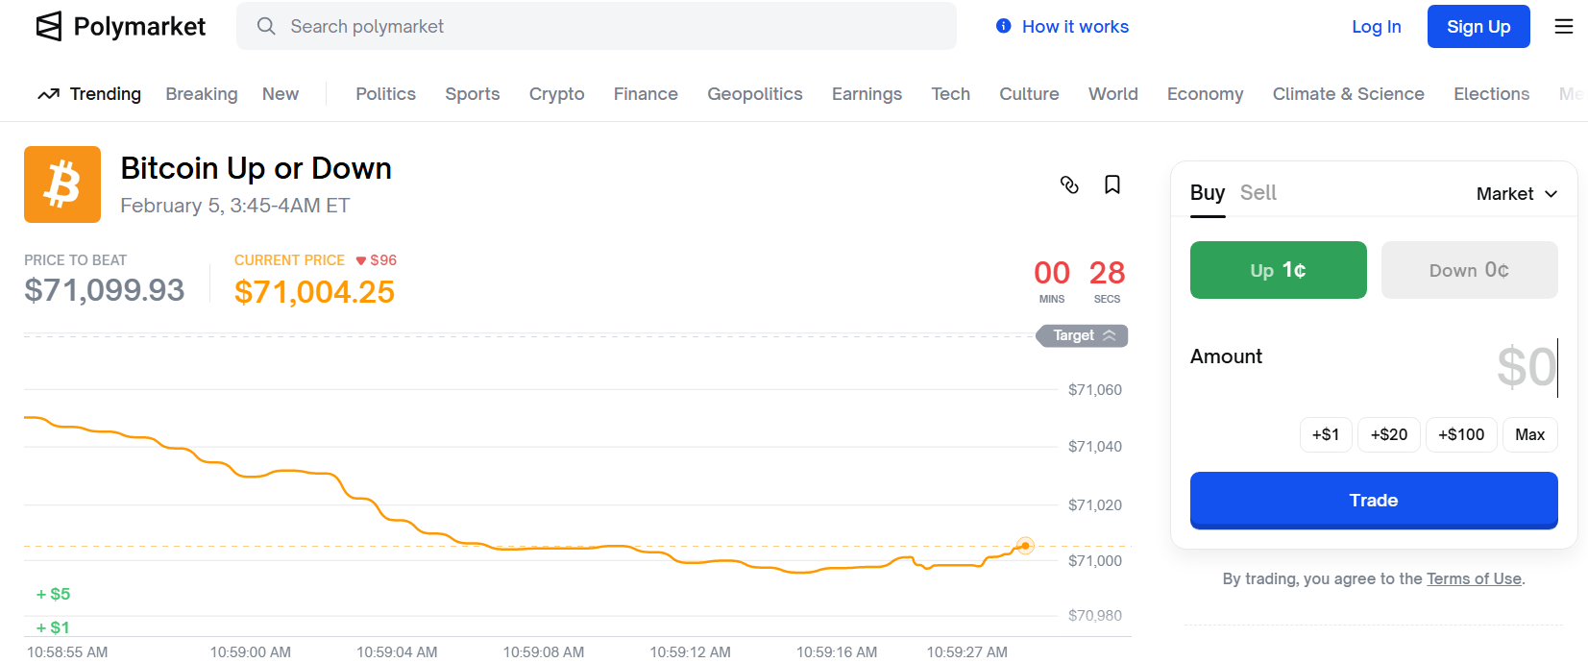Click the Polymarket logo icon

[49, 26]
